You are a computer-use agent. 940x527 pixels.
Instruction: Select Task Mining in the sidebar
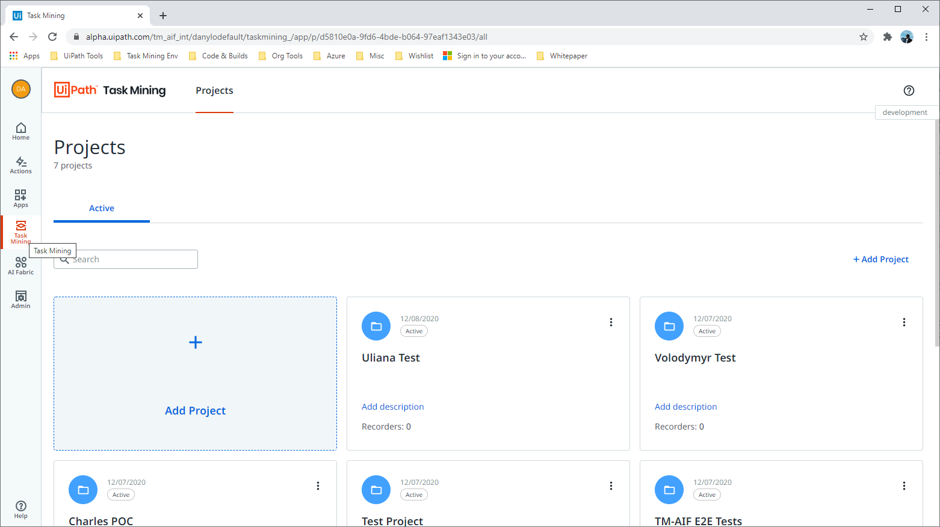point(20,232)
